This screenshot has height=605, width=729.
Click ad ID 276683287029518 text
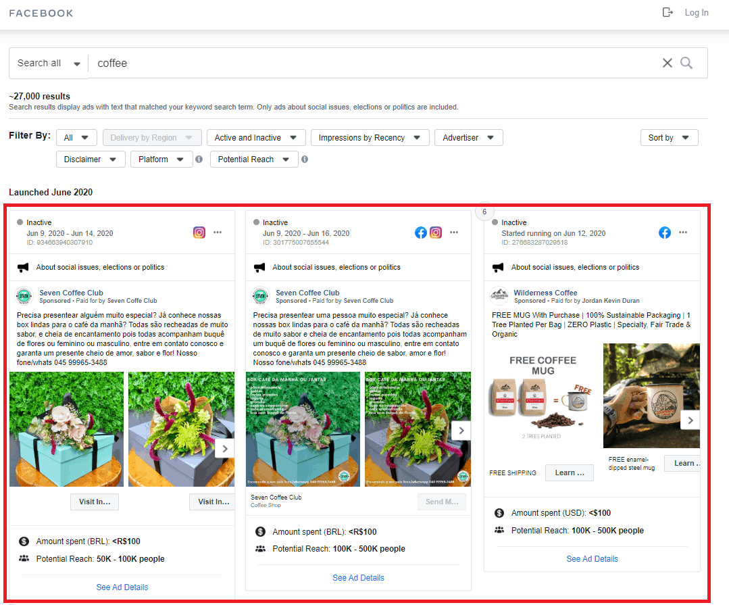[x=534, y=242]
